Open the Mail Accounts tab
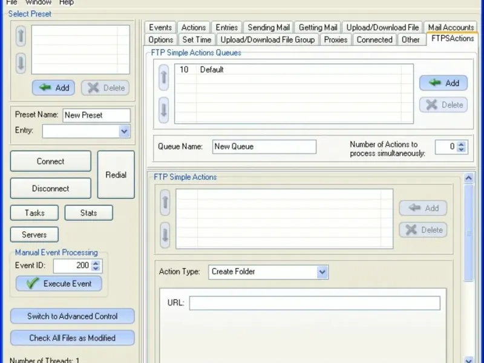Image resolution: width=484 pixels, height=363 pixels. pos(451,27)
